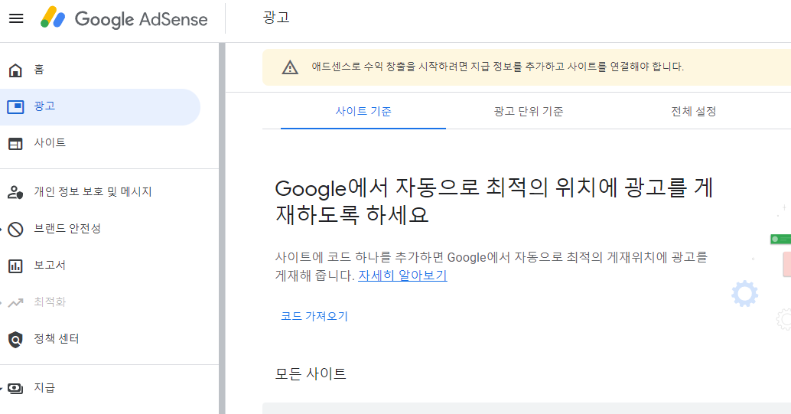
Task: Click the 최적화 label
Action: point(50,302)
